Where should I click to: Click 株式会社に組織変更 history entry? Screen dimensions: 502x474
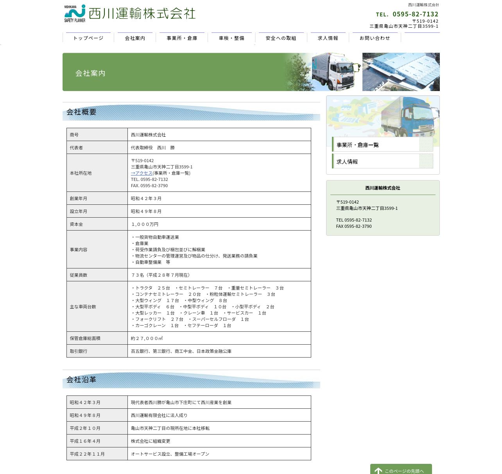point(151,441)
